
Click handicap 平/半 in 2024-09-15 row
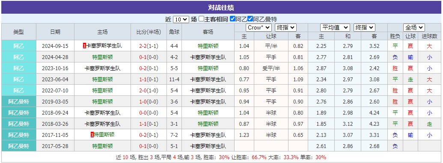pos(271,46)
